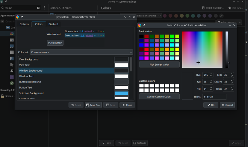Viewport: 248px width, 147px height.
Task: Click the Install from File icon
Action: click(203, 8)
